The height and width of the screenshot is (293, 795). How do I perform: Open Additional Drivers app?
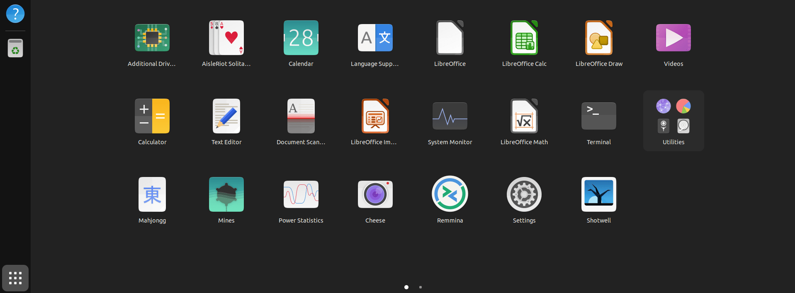(152, 43)
